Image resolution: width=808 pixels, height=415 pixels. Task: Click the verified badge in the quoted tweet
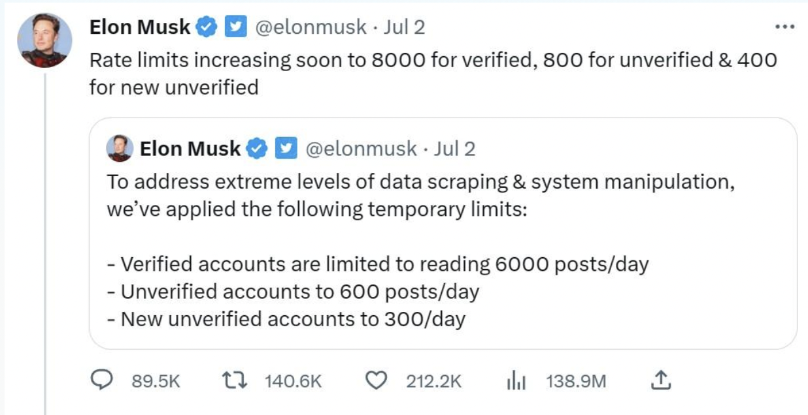[x=257, y=149]
